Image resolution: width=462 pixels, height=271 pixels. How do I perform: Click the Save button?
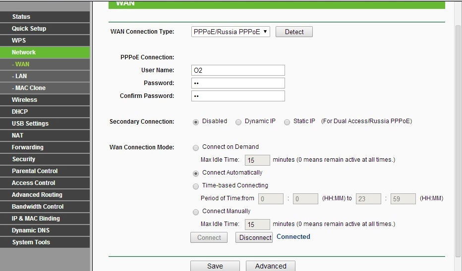click(215, 266)
